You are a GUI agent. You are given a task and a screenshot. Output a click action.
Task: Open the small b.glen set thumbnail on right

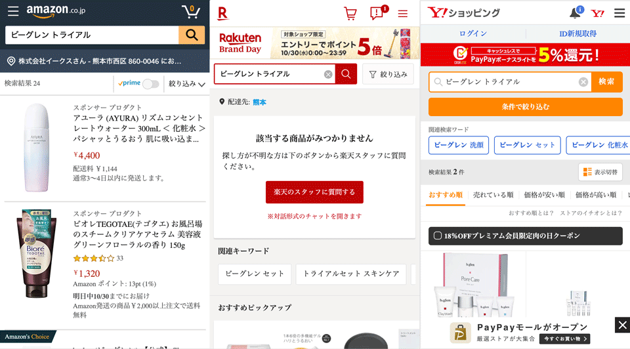578,303
